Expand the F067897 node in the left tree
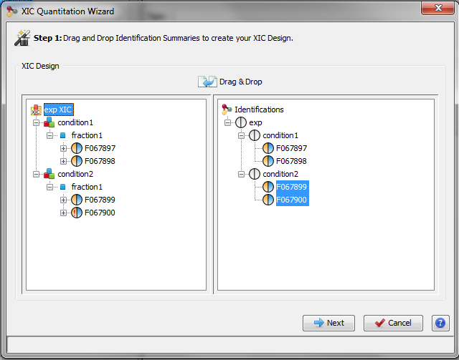459x360 pixels. click(x=63, y=148)
